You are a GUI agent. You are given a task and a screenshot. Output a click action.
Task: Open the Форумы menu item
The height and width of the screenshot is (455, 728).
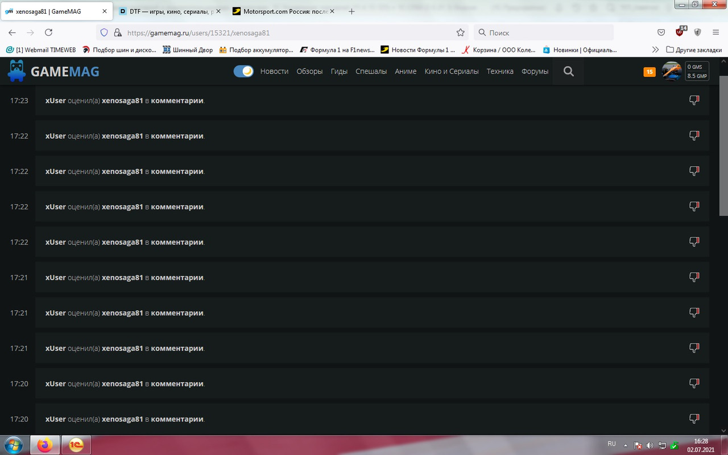(535, 71)
